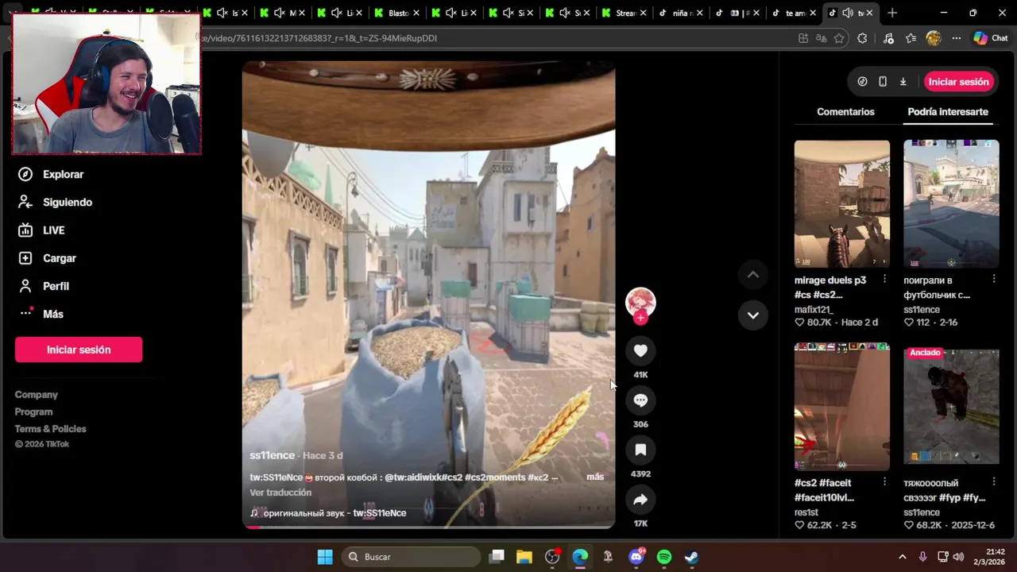The height and width of the screenshot is (572, 1017).
Task: Click 'Ver traducción' under the caption
Action: (x=280, y=493)
